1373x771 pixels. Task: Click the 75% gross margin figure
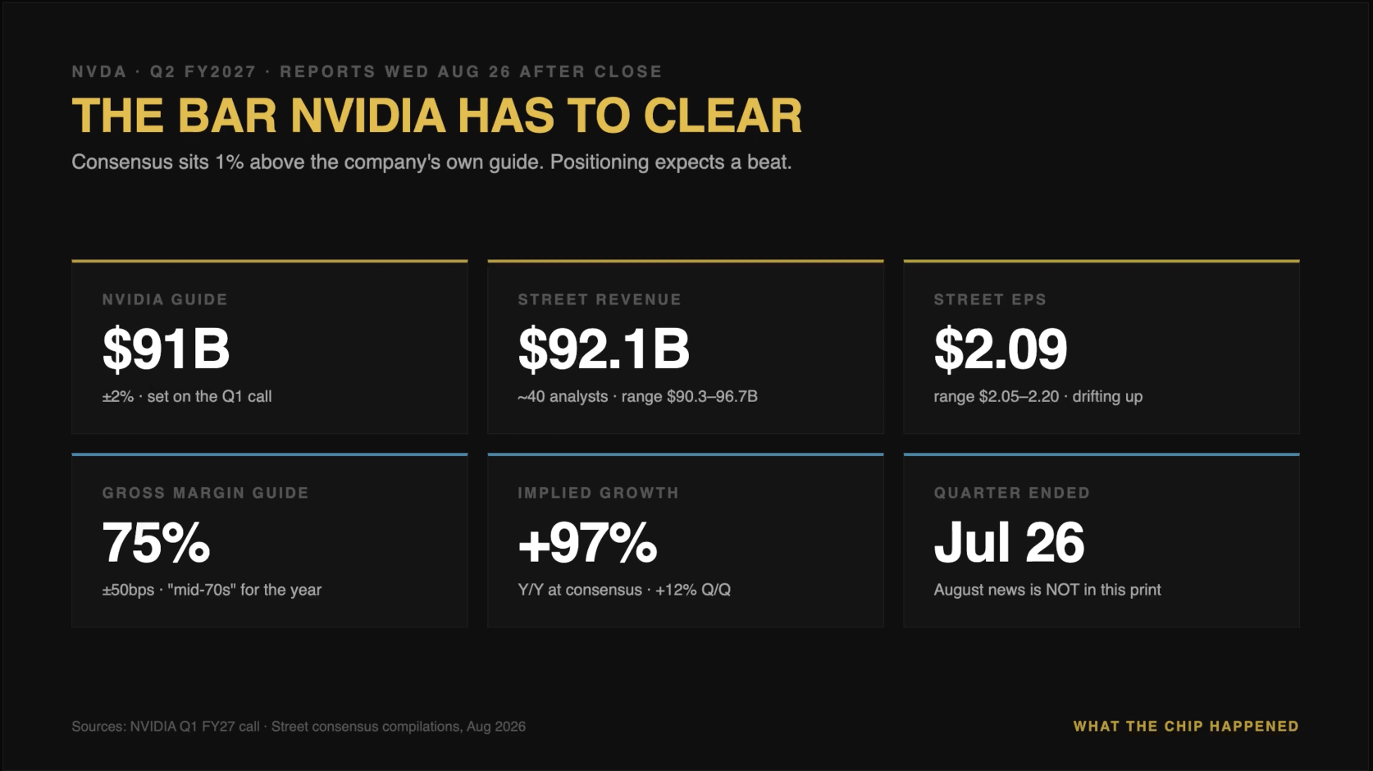[156, 542]
